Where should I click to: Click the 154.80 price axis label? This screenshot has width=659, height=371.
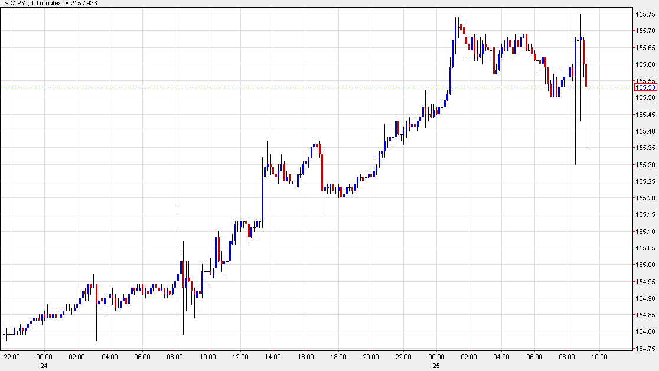pyautogui.click(x=645, y=331)
